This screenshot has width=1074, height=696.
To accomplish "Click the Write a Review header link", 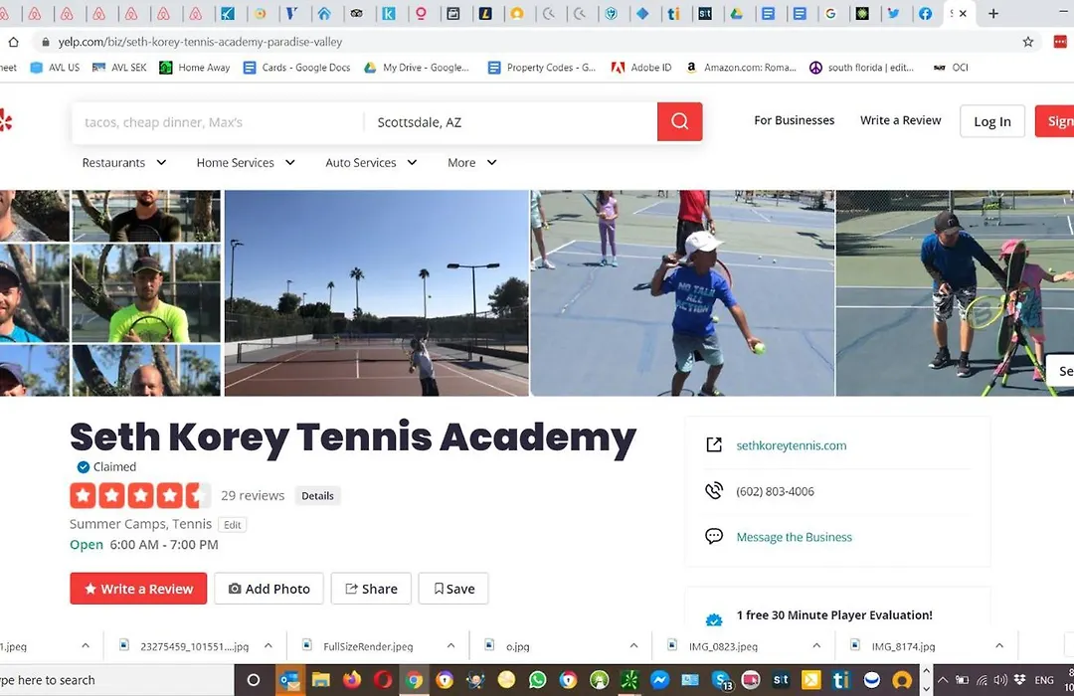I will pos(900,120).
